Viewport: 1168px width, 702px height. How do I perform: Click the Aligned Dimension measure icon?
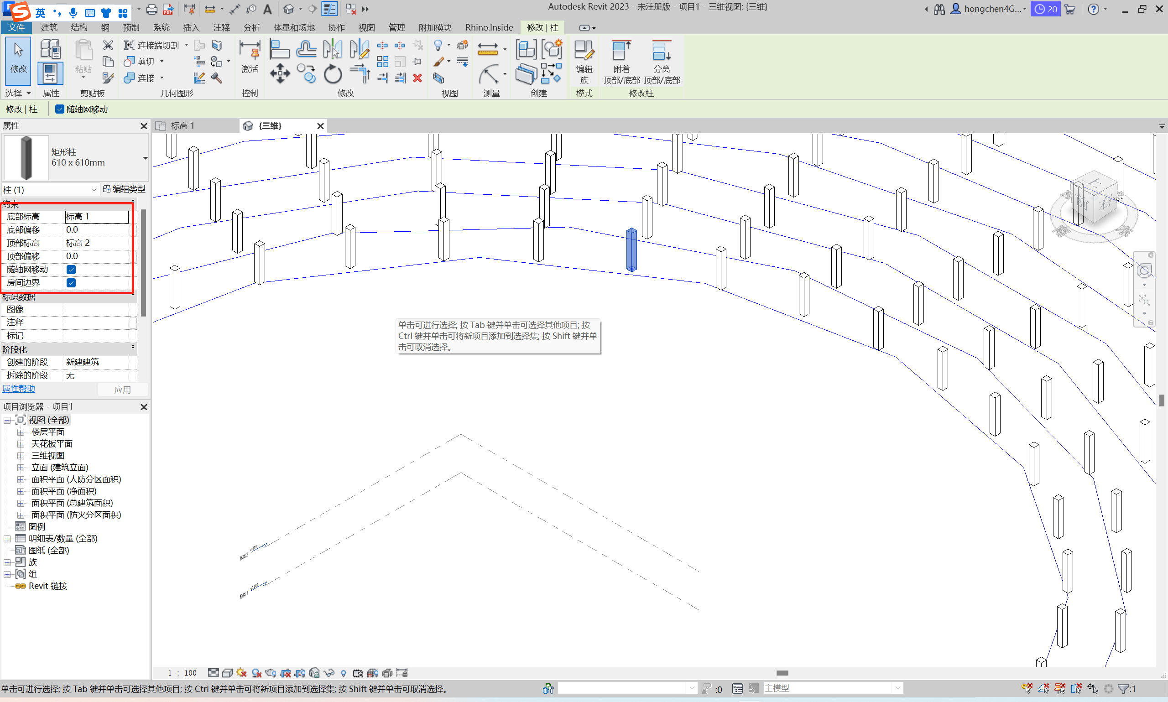[x=488, y=49]
